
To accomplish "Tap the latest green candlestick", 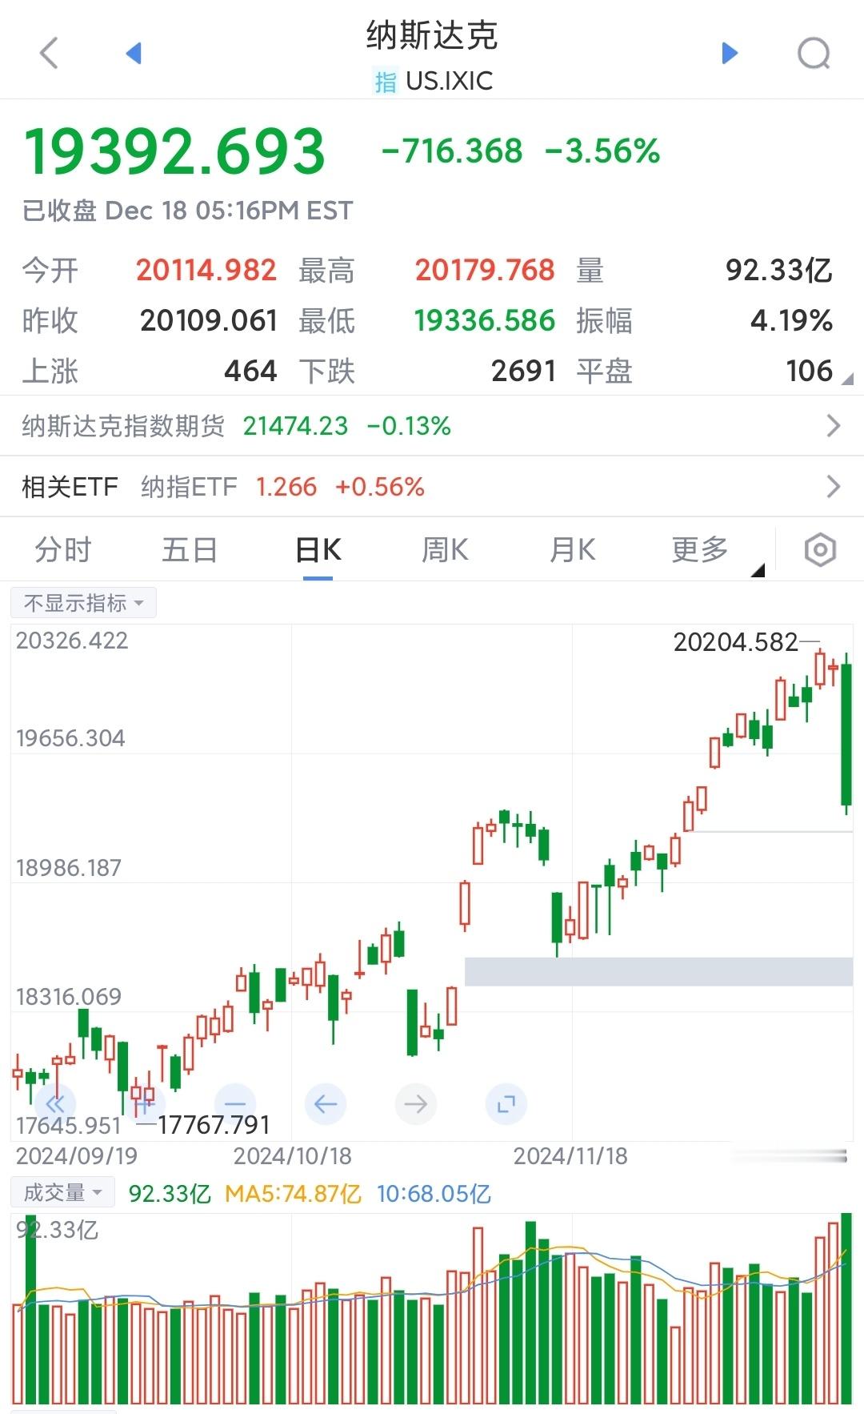I will click(x=846, y=734).
